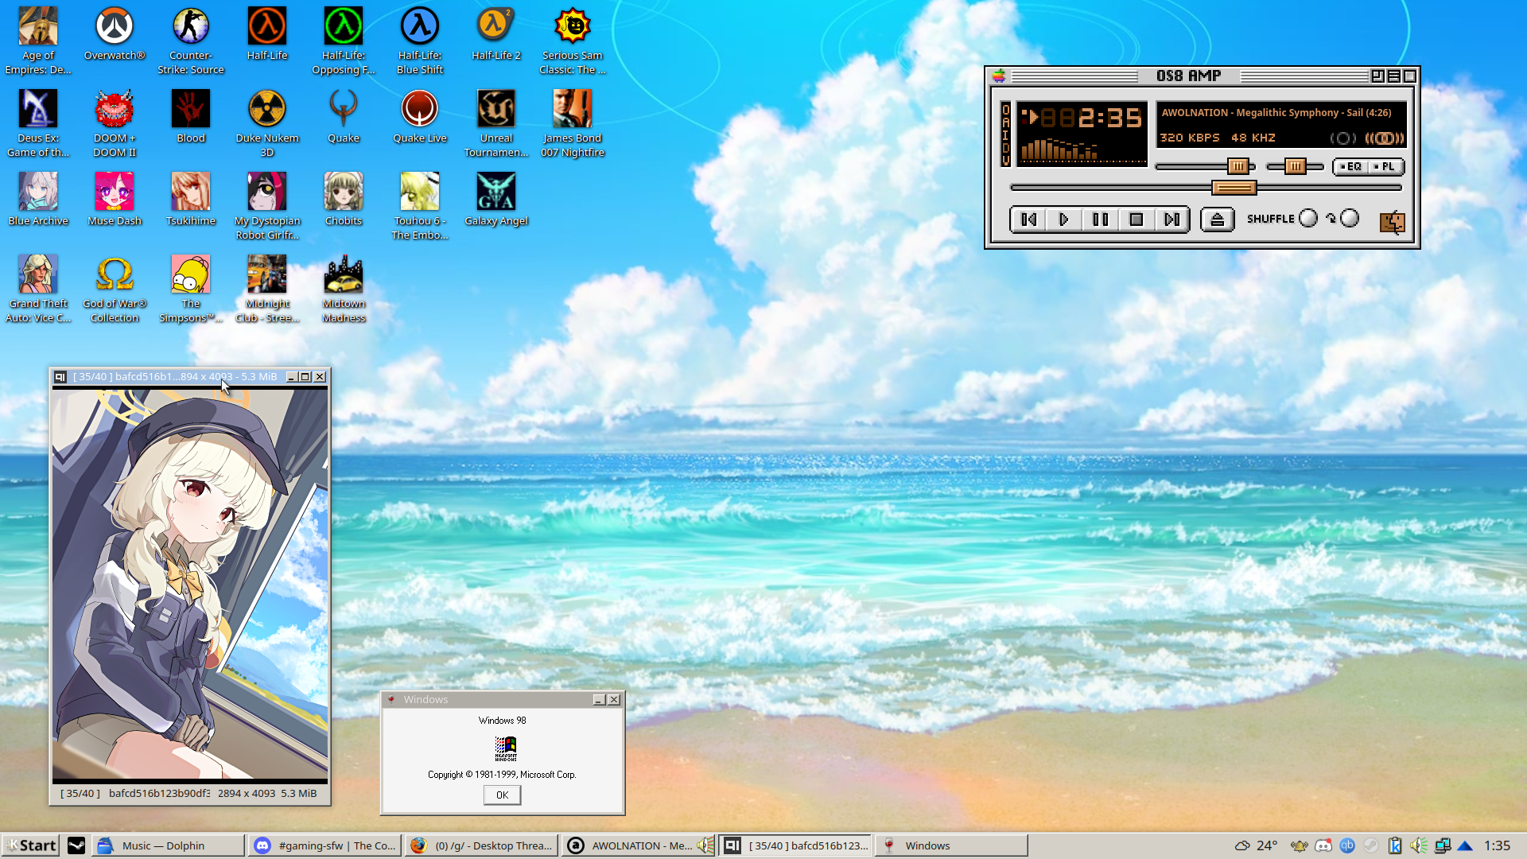This screenshot has height=859, width=1527.
Task: Toggle the repeat round button
Action: [1349, 218]
